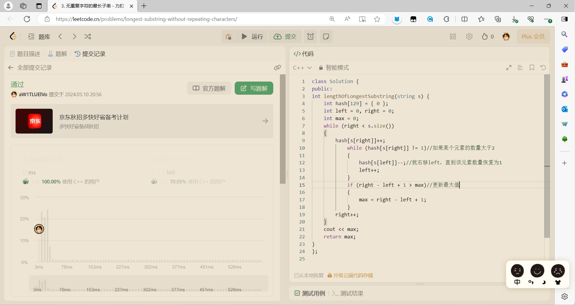Format the code with align icon
The height and width of the screenshot is (305, 575).
tap(520, 68)
